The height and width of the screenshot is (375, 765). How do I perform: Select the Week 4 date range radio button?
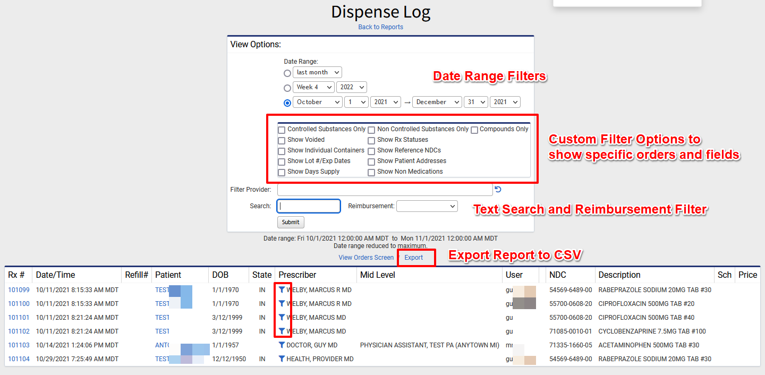click(287, 88)
